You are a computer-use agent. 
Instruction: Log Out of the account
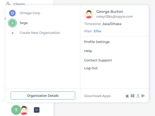(91, 68)
